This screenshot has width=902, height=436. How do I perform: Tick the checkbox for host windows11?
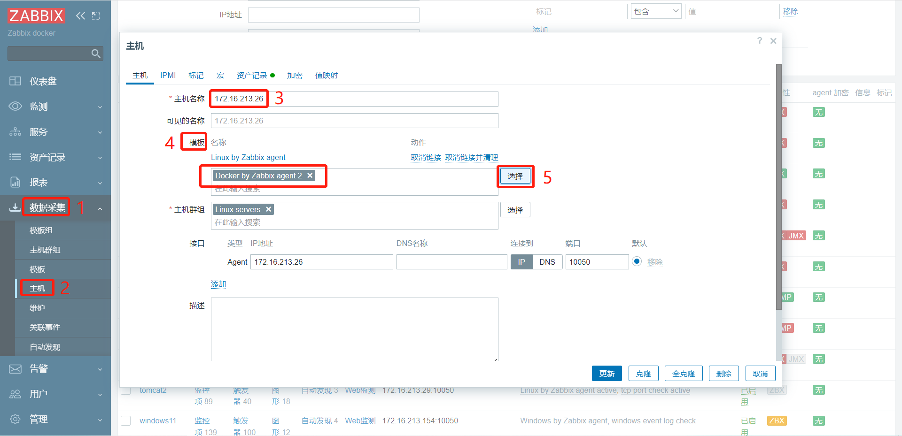click(126, 421)
